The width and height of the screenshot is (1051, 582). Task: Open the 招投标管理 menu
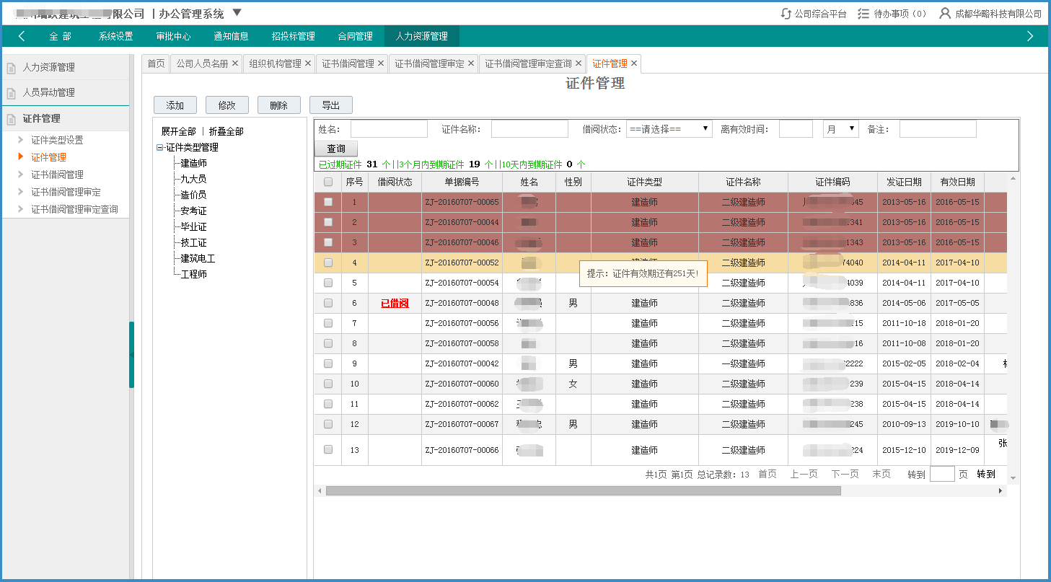tap(293, 36)
